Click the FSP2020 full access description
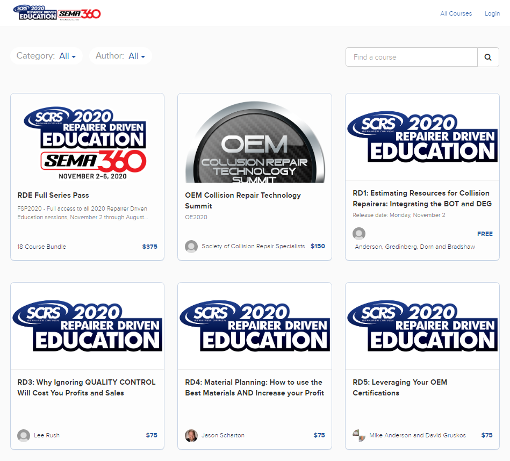This screenshot has height=461, width=510. point(83,213)
